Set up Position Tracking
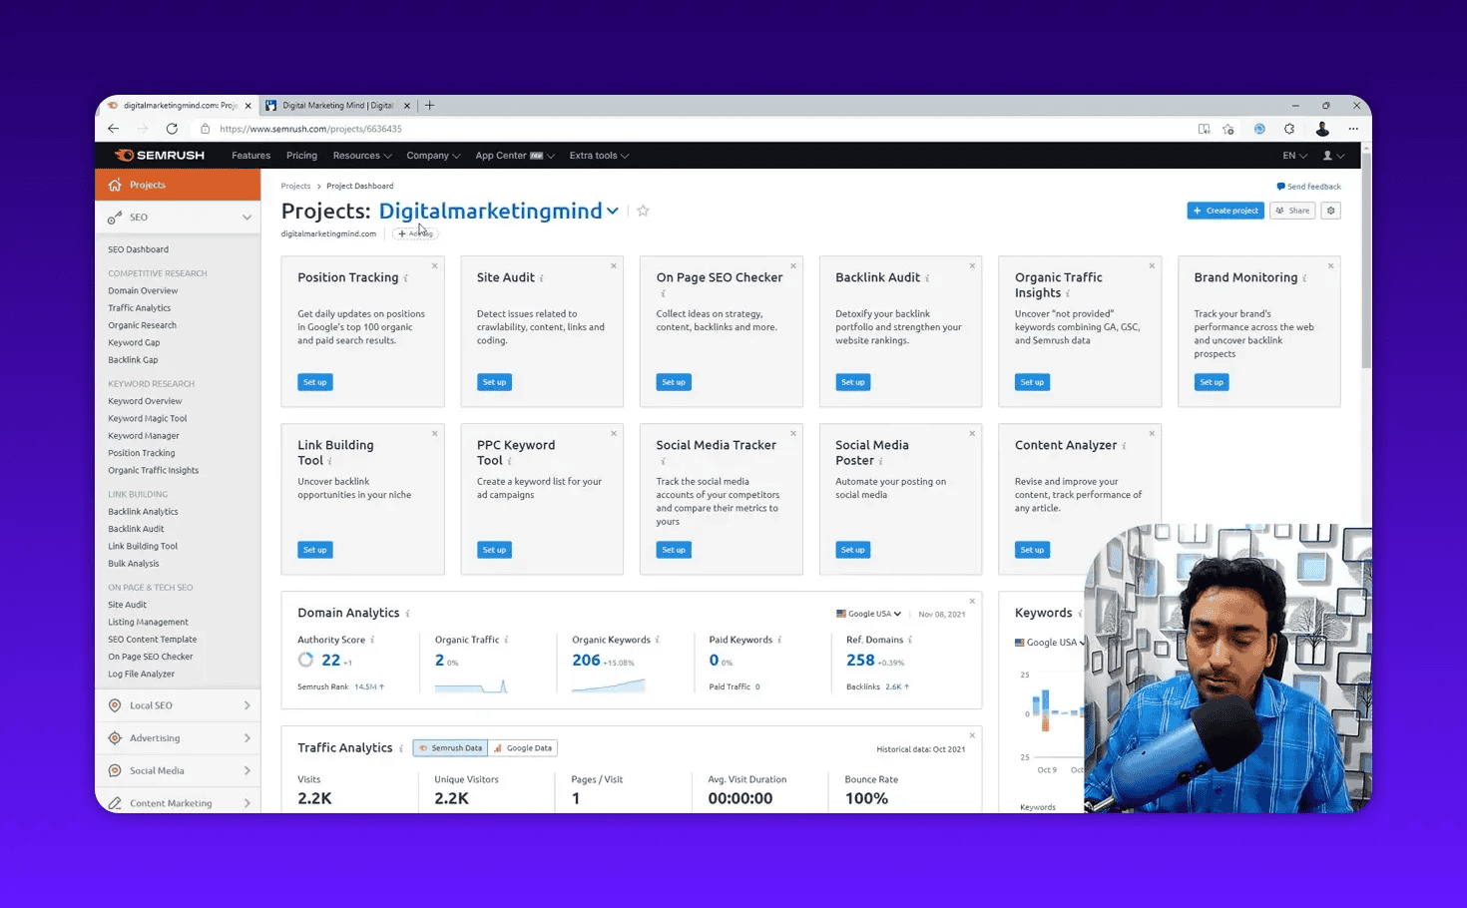1467x908 pixels. pos(314,381)
